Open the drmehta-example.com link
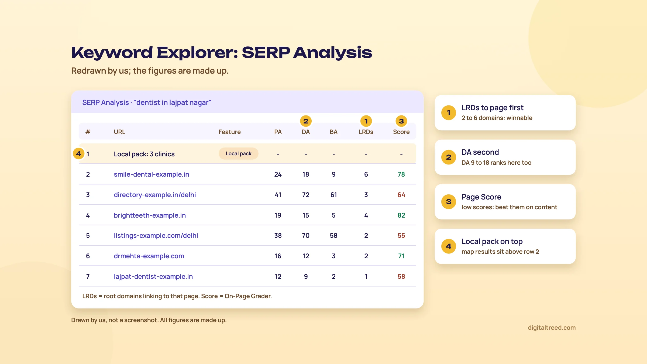The height and width of the screenshot is (364, 647). (x=149, y=256)
